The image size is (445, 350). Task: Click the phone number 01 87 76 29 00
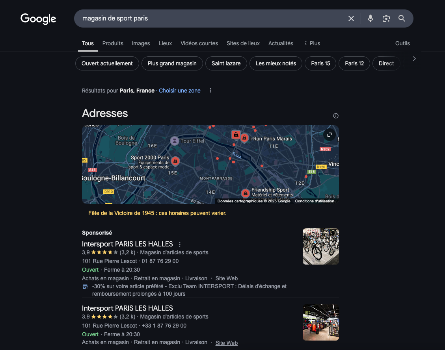[x=160, y=261]
